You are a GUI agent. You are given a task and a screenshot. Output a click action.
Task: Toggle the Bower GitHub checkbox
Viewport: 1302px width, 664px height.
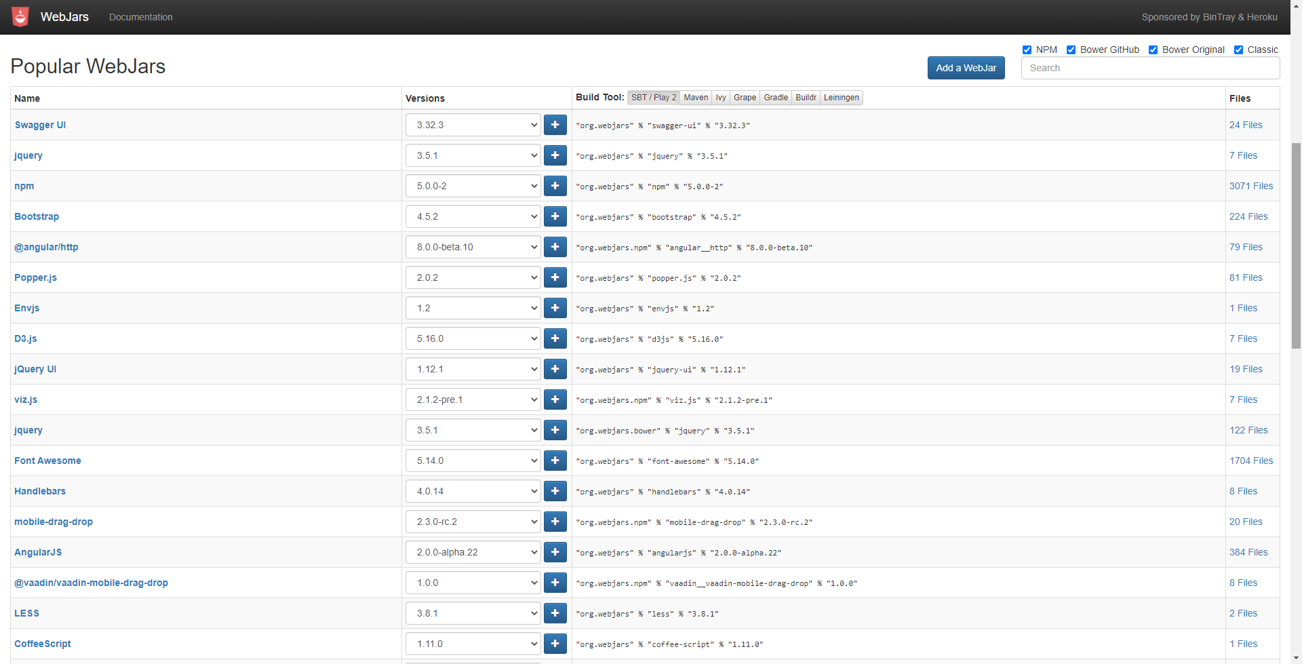click(1071, 50)
